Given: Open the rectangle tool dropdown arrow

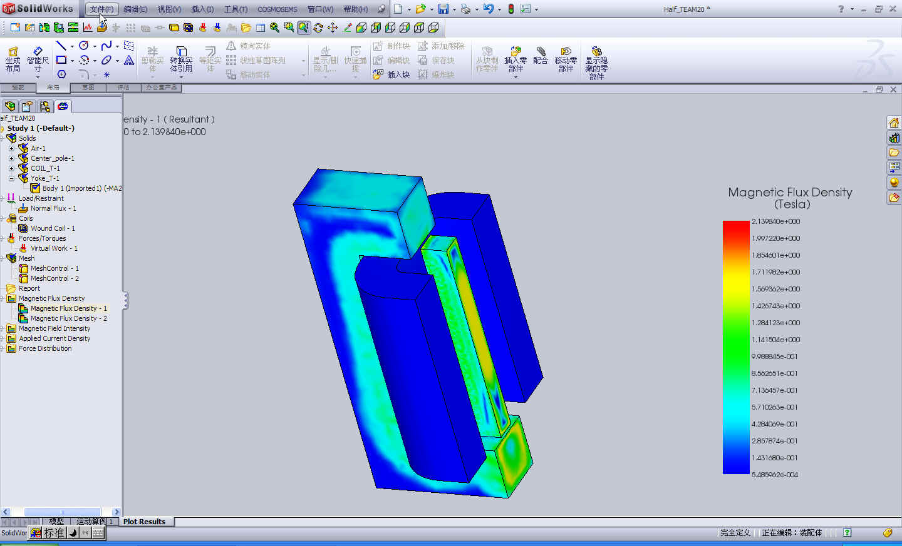Looking at the screenshot, I should click(72, 61).
